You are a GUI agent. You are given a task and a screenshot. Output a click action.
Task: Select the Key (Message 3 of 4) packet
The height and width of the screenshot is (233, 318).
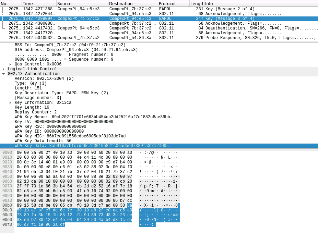tap(159, 19)
